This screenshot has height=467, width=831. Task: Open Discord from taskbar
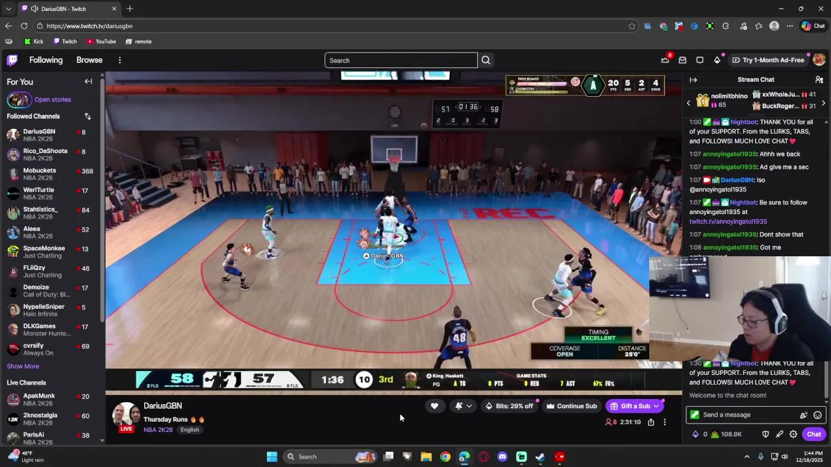coord(502,457)
